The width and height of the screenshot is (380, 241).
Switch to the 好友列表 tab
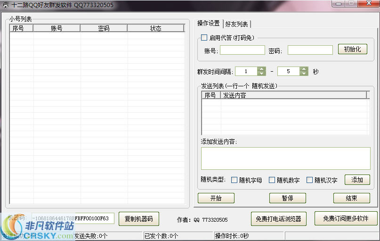[x=236, y=24]
